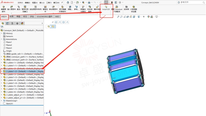This screenshot has width=206, height=116.
Task: Expand the MateGroup1 node
Action: click(x=2, y=100)
